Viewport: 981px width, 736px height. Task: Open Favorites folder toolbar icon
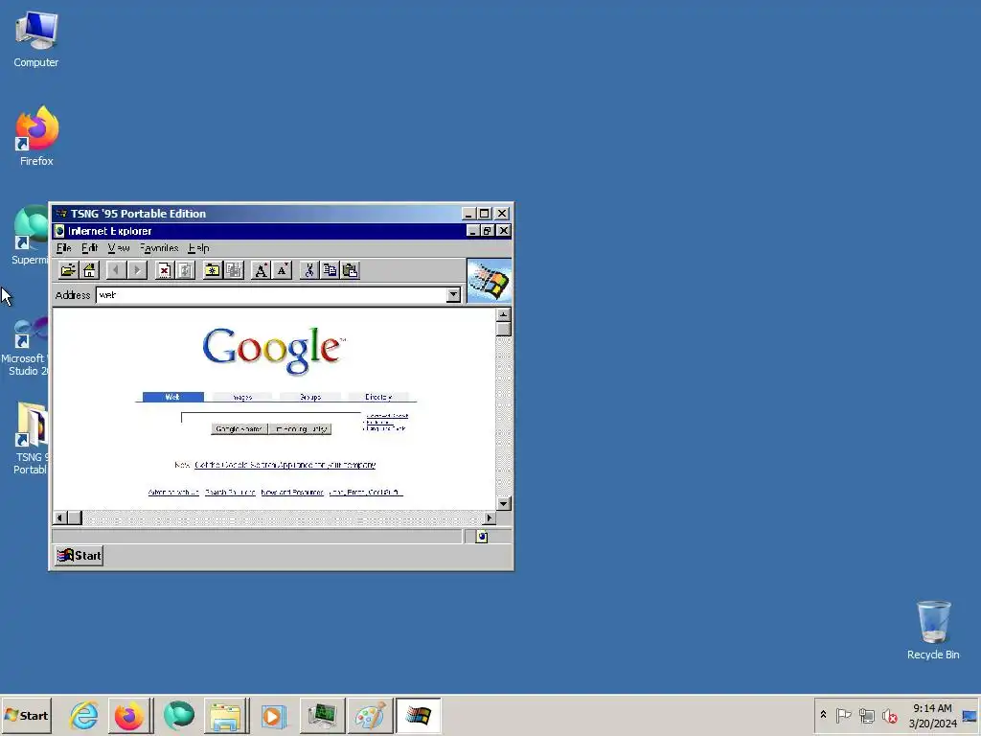click(212, 270)
